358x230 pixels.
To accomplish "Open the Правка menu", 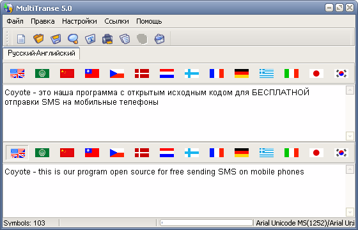I will tap(43, 21).
